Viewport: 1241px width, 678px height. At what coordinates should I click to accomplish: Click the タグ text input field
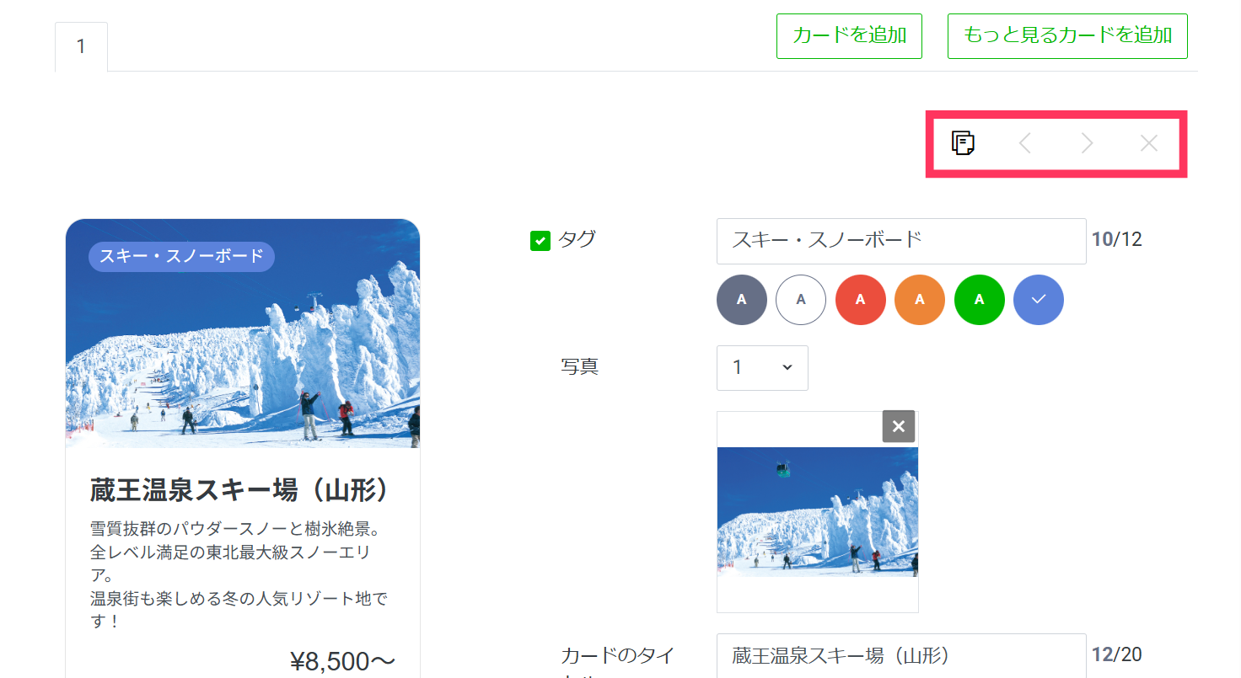(901, 241)
